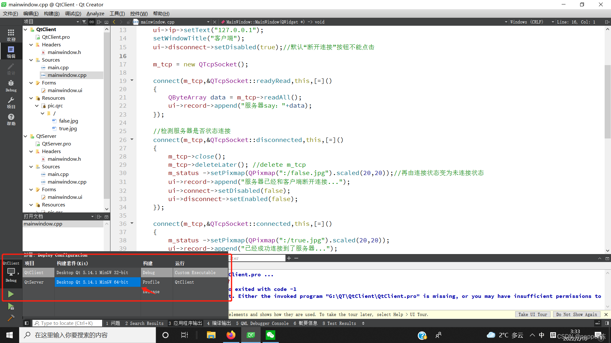Click the Start Debugging run icon

click(11, 306)
